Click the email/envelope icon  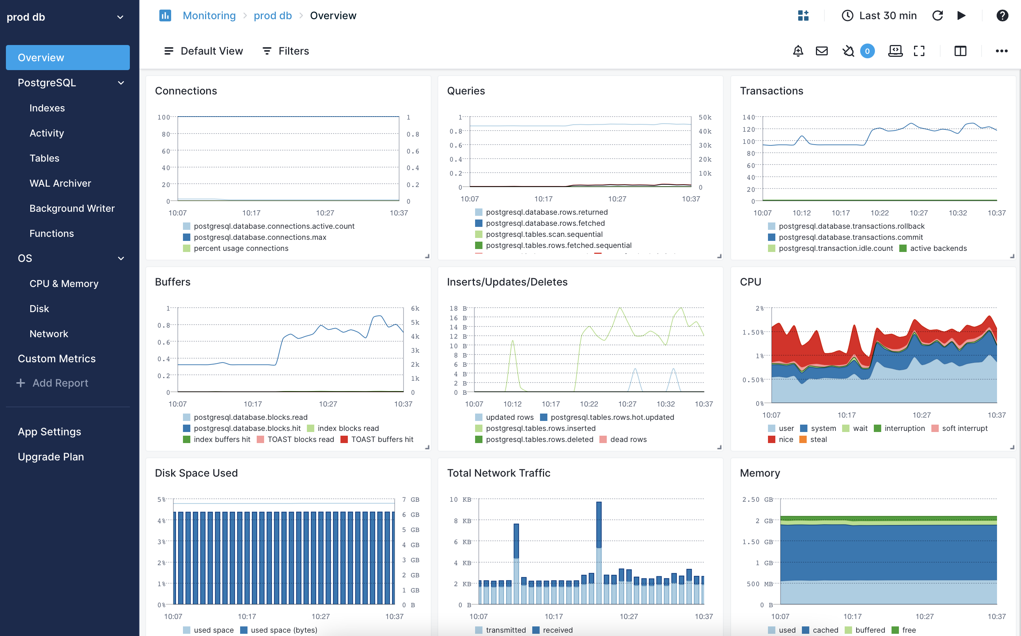[822, 51]
